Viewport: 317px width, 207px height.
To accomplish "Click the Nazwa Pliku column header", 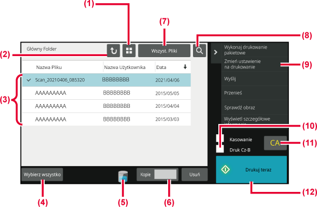I will (x=49, y=67).
